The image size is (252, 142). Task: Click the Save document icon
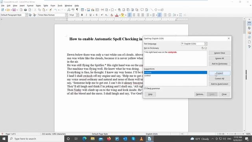tap(14, 10)
